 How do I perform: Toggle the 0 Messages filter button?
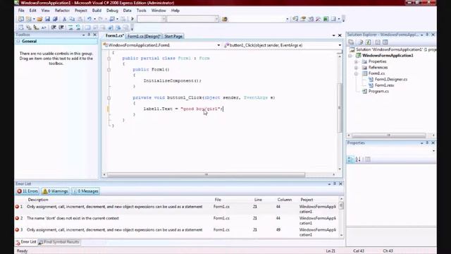pyautogui.click(x=86, y=191)
